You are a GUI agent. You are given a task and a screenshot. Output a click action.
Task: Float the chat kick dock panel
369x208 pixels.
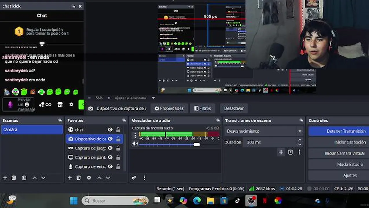73,6
